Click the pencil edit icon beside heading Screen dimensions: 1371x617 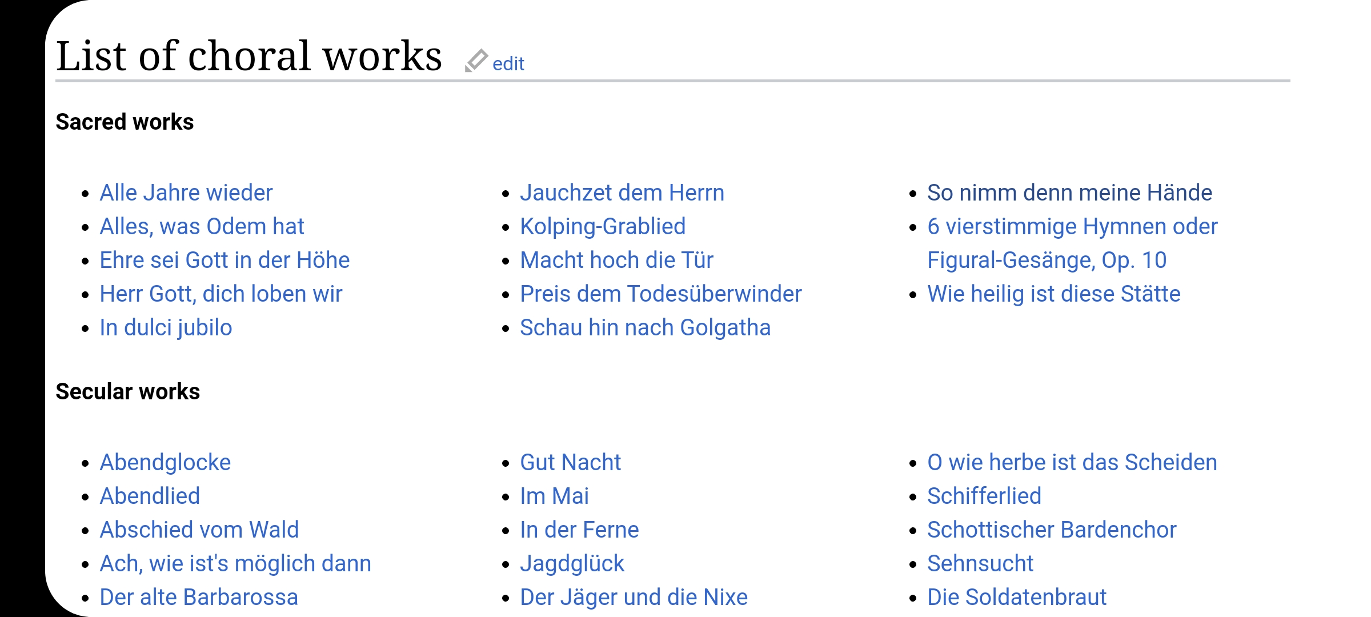(476, 61)
